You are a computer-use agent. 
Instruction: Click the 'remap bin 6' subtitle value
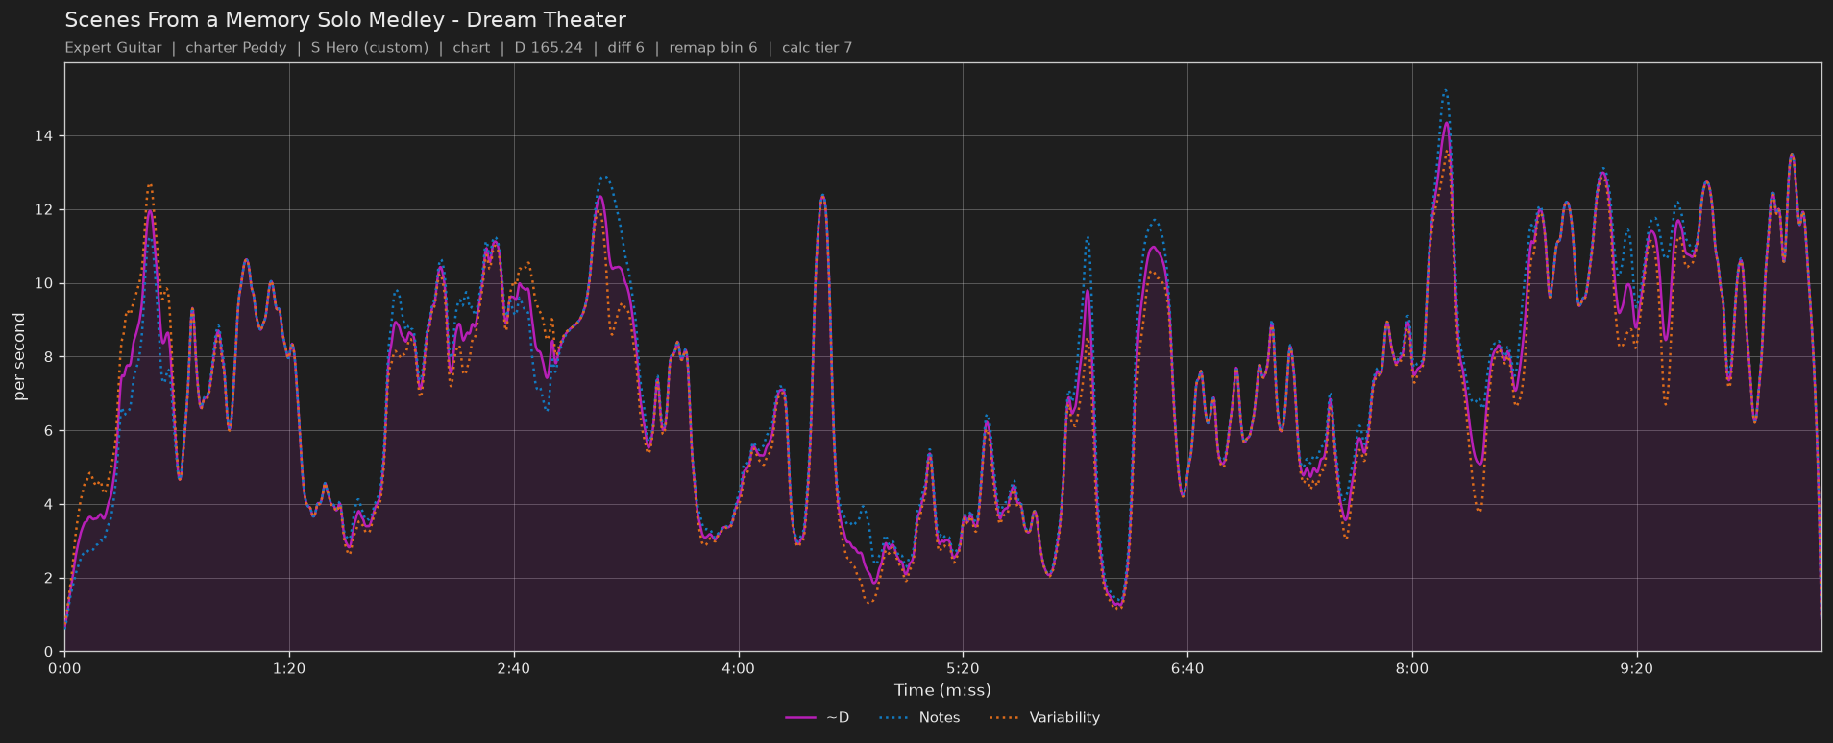coord(714,48)
